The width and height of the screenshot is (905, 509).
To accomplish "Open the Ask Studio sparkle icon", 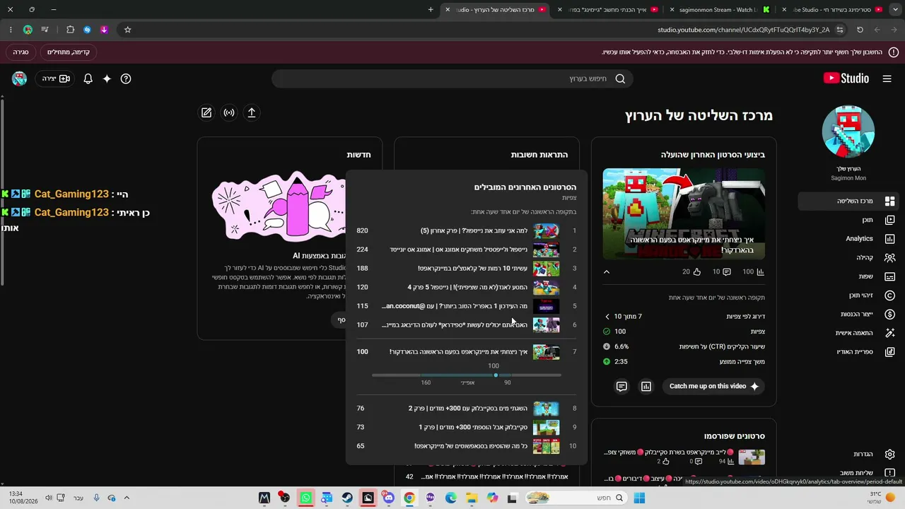I will point(107,78).
